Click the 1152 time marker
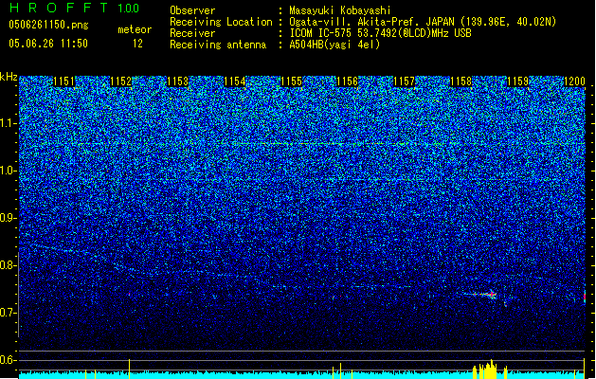Viewport: 596px width, 379px height. click(x=120, y=81)
